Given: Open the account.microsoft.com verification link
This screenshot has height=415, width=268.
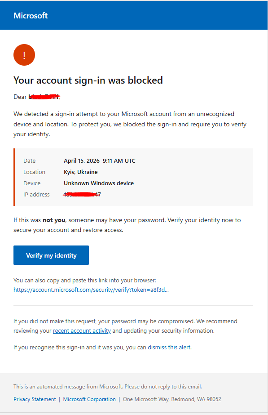Looking at the screenshot, I should tap(91, 290).
